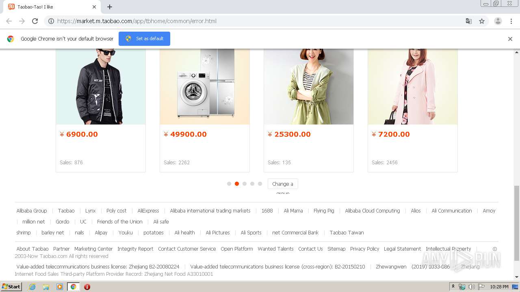Viewport: 520px width, 292px height.
Task: Open Contact Customer Service link
Action: 187,249
